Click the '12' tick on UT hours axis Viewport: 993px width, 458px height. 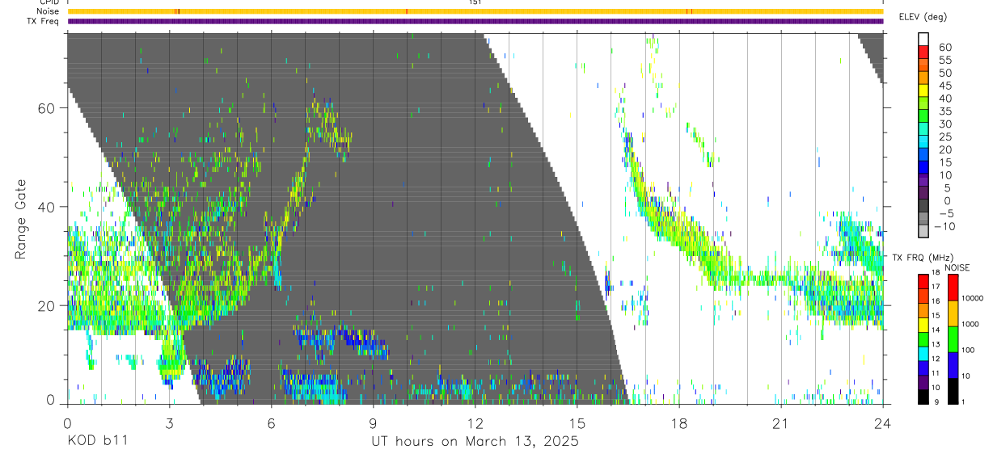(475, 422)
